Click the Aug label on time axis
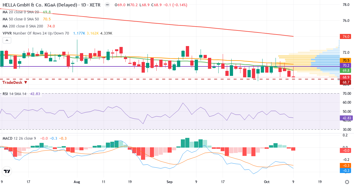The image size is (354, 186). (77, 182)
